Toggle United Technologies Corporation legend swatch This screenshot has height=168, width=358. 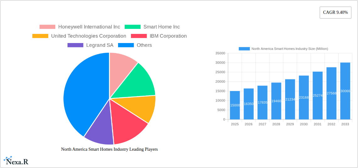click(40, 36)
